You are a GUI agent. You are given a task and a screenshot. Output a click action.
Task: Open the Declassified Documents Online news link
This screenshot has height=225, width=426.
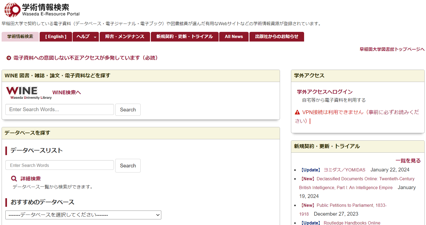point(357,183)
